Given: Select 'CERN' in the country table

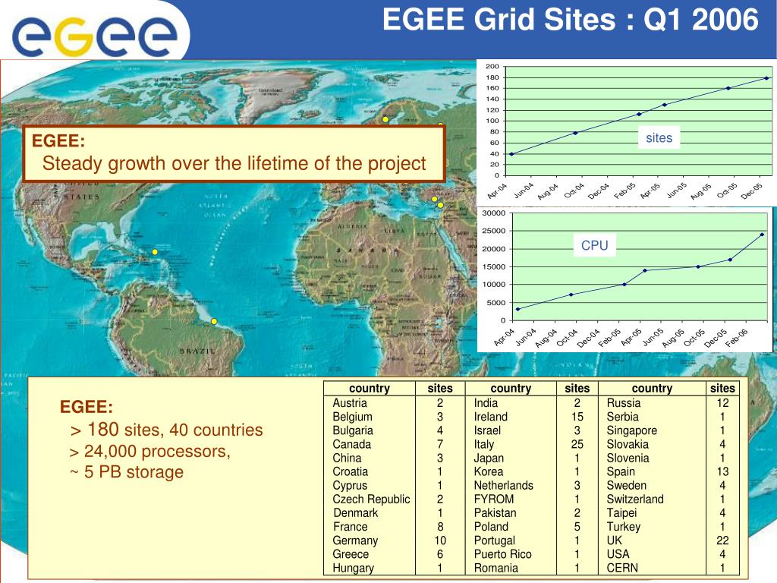Looking at the screenshot, I should tap(622, 568).
